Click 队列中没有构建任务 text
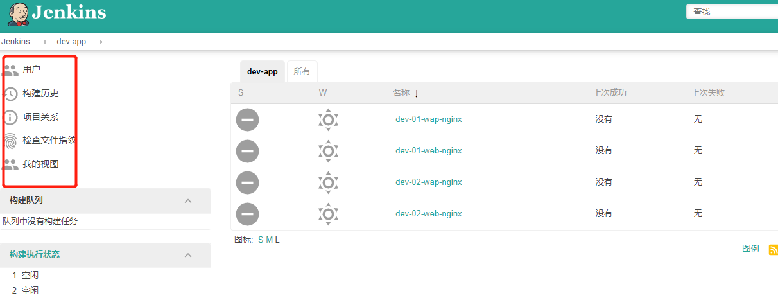 pyautogui.click(x=40, y=222)
